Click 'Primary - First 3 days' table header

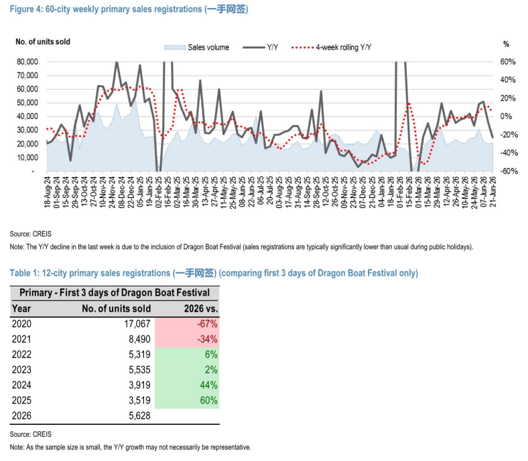pos(115,292)
